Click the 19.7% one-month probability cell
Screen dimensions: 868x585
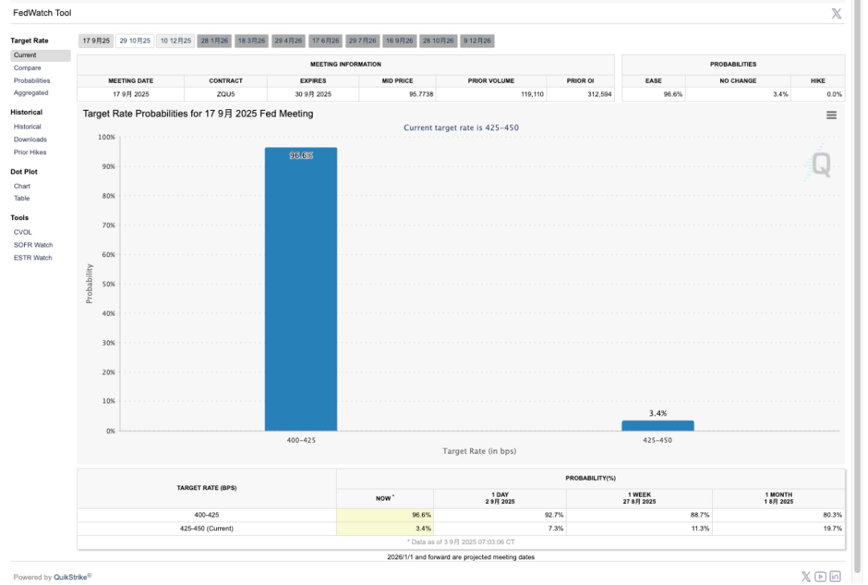779,529
